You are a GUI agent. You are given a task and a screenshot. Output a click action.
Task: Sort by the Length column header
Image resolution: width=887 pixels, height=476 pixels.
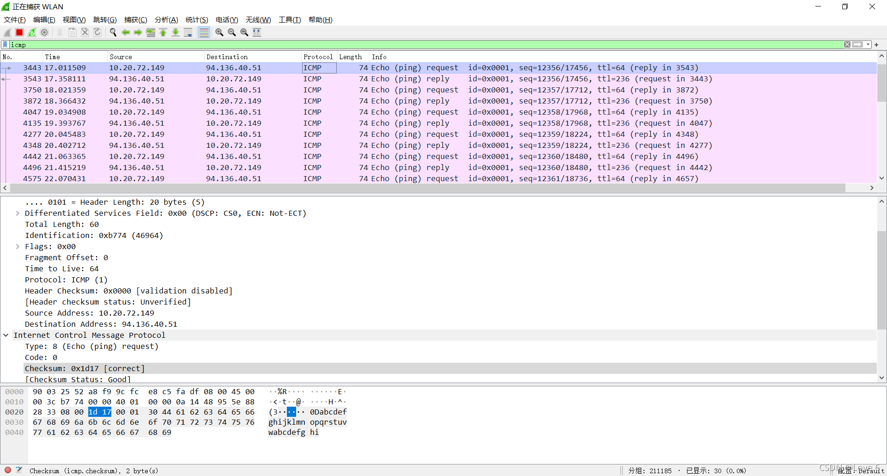click(x=353, y=57)
